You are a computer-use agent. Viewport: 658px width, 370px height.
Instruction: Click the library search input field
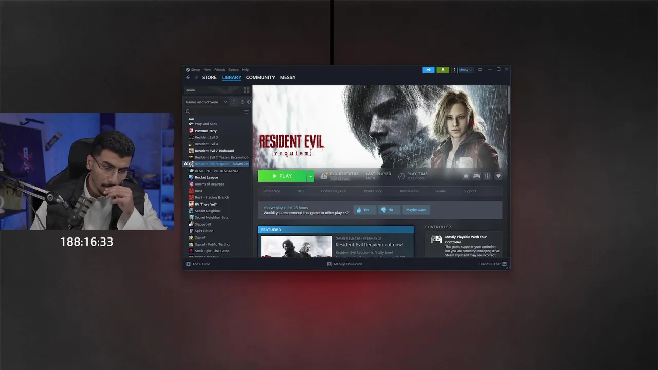coord(216,112)
